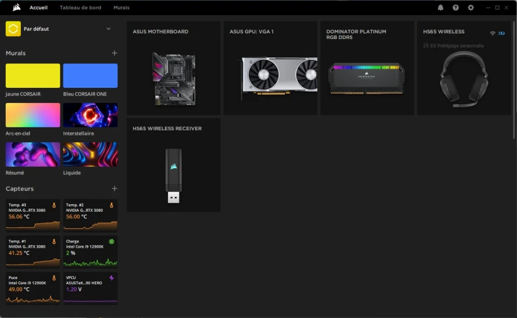Select the Jaune CORSAIR yellow mural
Screen dimensions: 517x318
33,76
